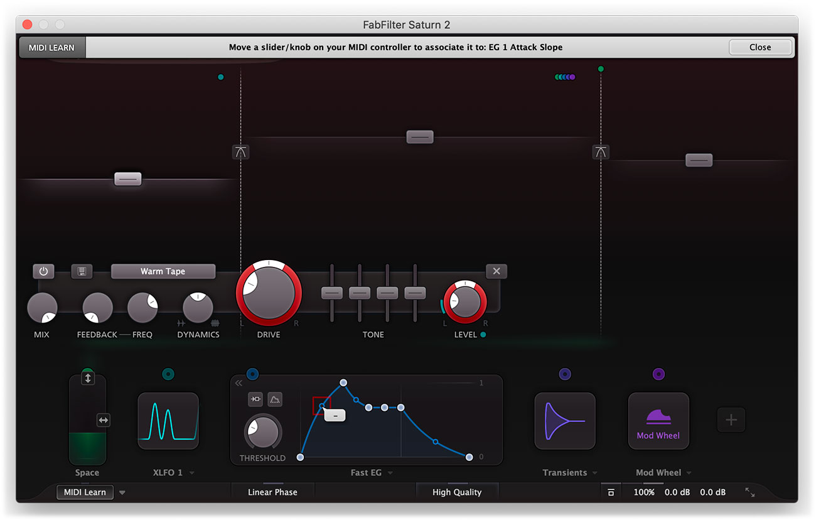
Task: Click the THRESHOLD knob in Fast EG
Action: pyautogui.click(x=263, y=433)
